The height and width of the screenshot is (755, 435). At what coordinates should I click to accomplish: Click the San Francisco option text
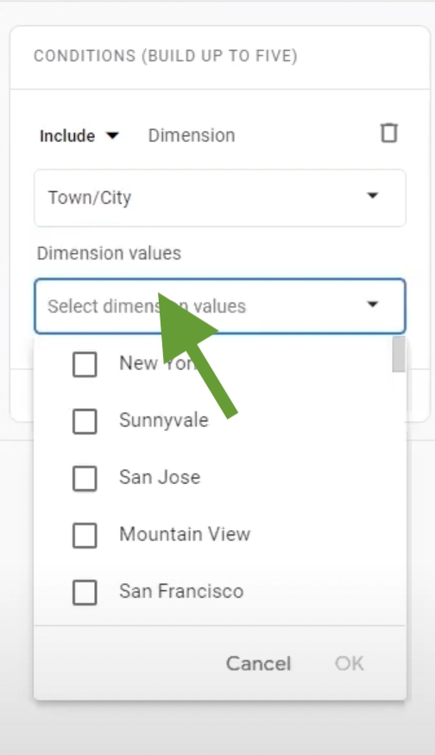[x=181, y=591]
